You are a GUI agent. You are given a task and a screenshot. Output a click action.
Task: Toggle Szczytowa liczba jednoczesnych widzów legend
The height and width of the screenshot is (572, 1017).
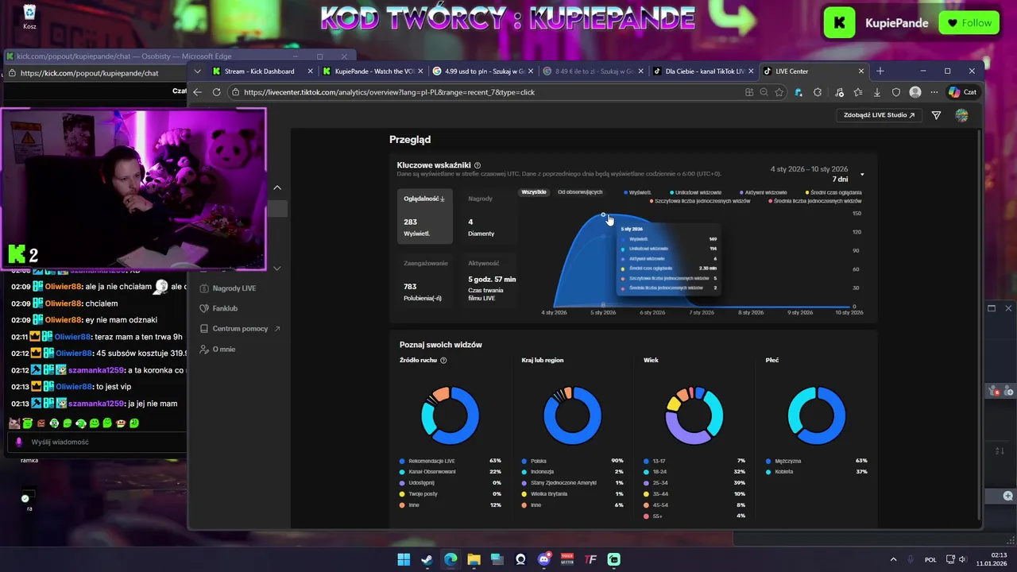(700, 201)
